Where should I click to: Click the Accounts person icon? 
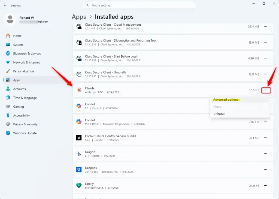click(8, 89)
